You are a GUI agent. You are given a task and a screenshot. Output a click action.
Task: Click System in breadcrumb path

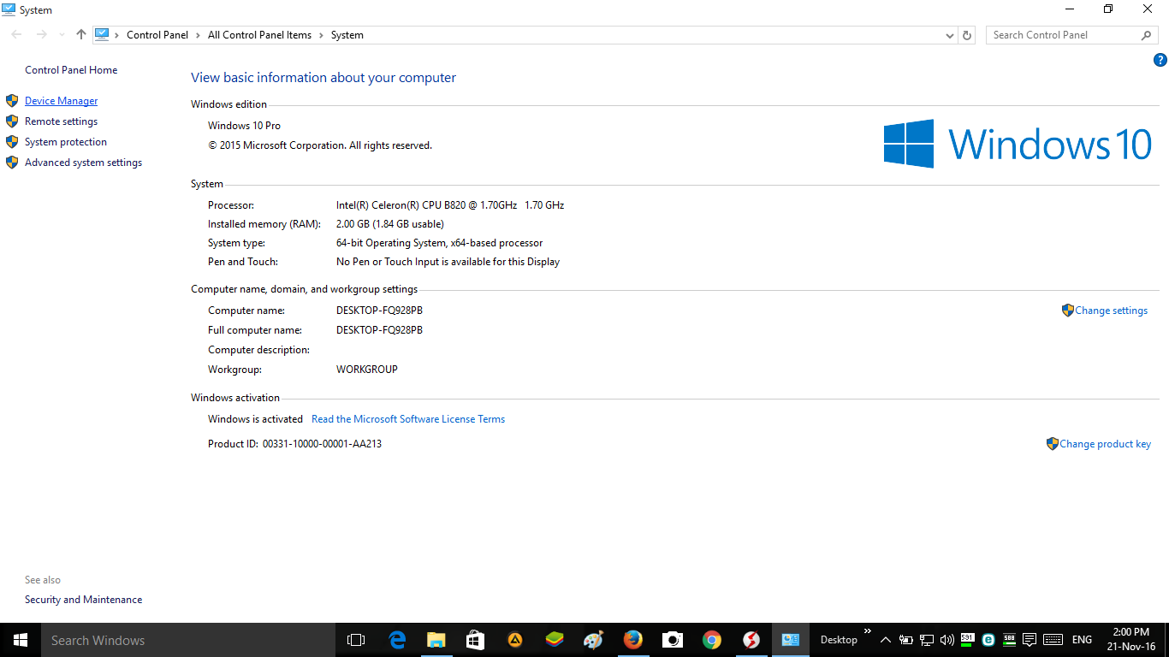(347, 35)
